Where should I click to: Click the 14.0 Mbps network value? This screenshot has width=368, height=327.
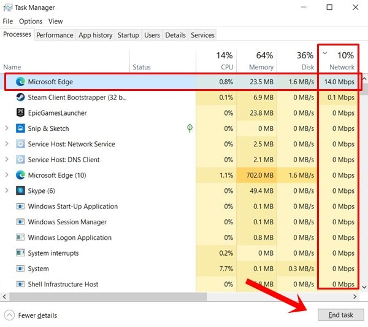tap(339, 82)
